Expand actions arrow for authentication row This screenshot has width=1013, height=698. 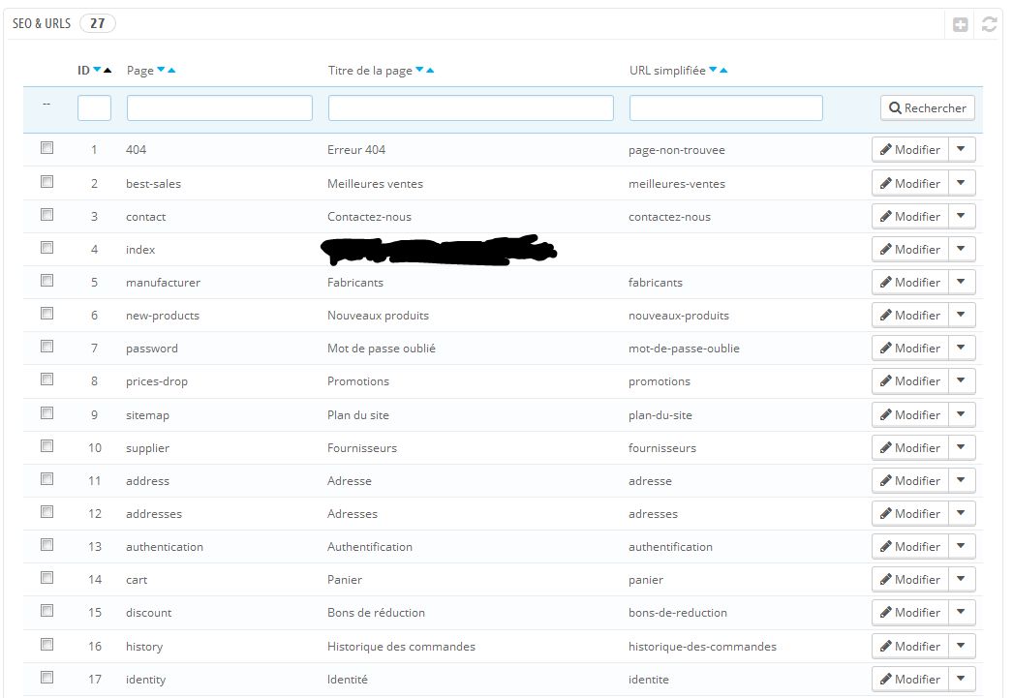click(962, 546)
